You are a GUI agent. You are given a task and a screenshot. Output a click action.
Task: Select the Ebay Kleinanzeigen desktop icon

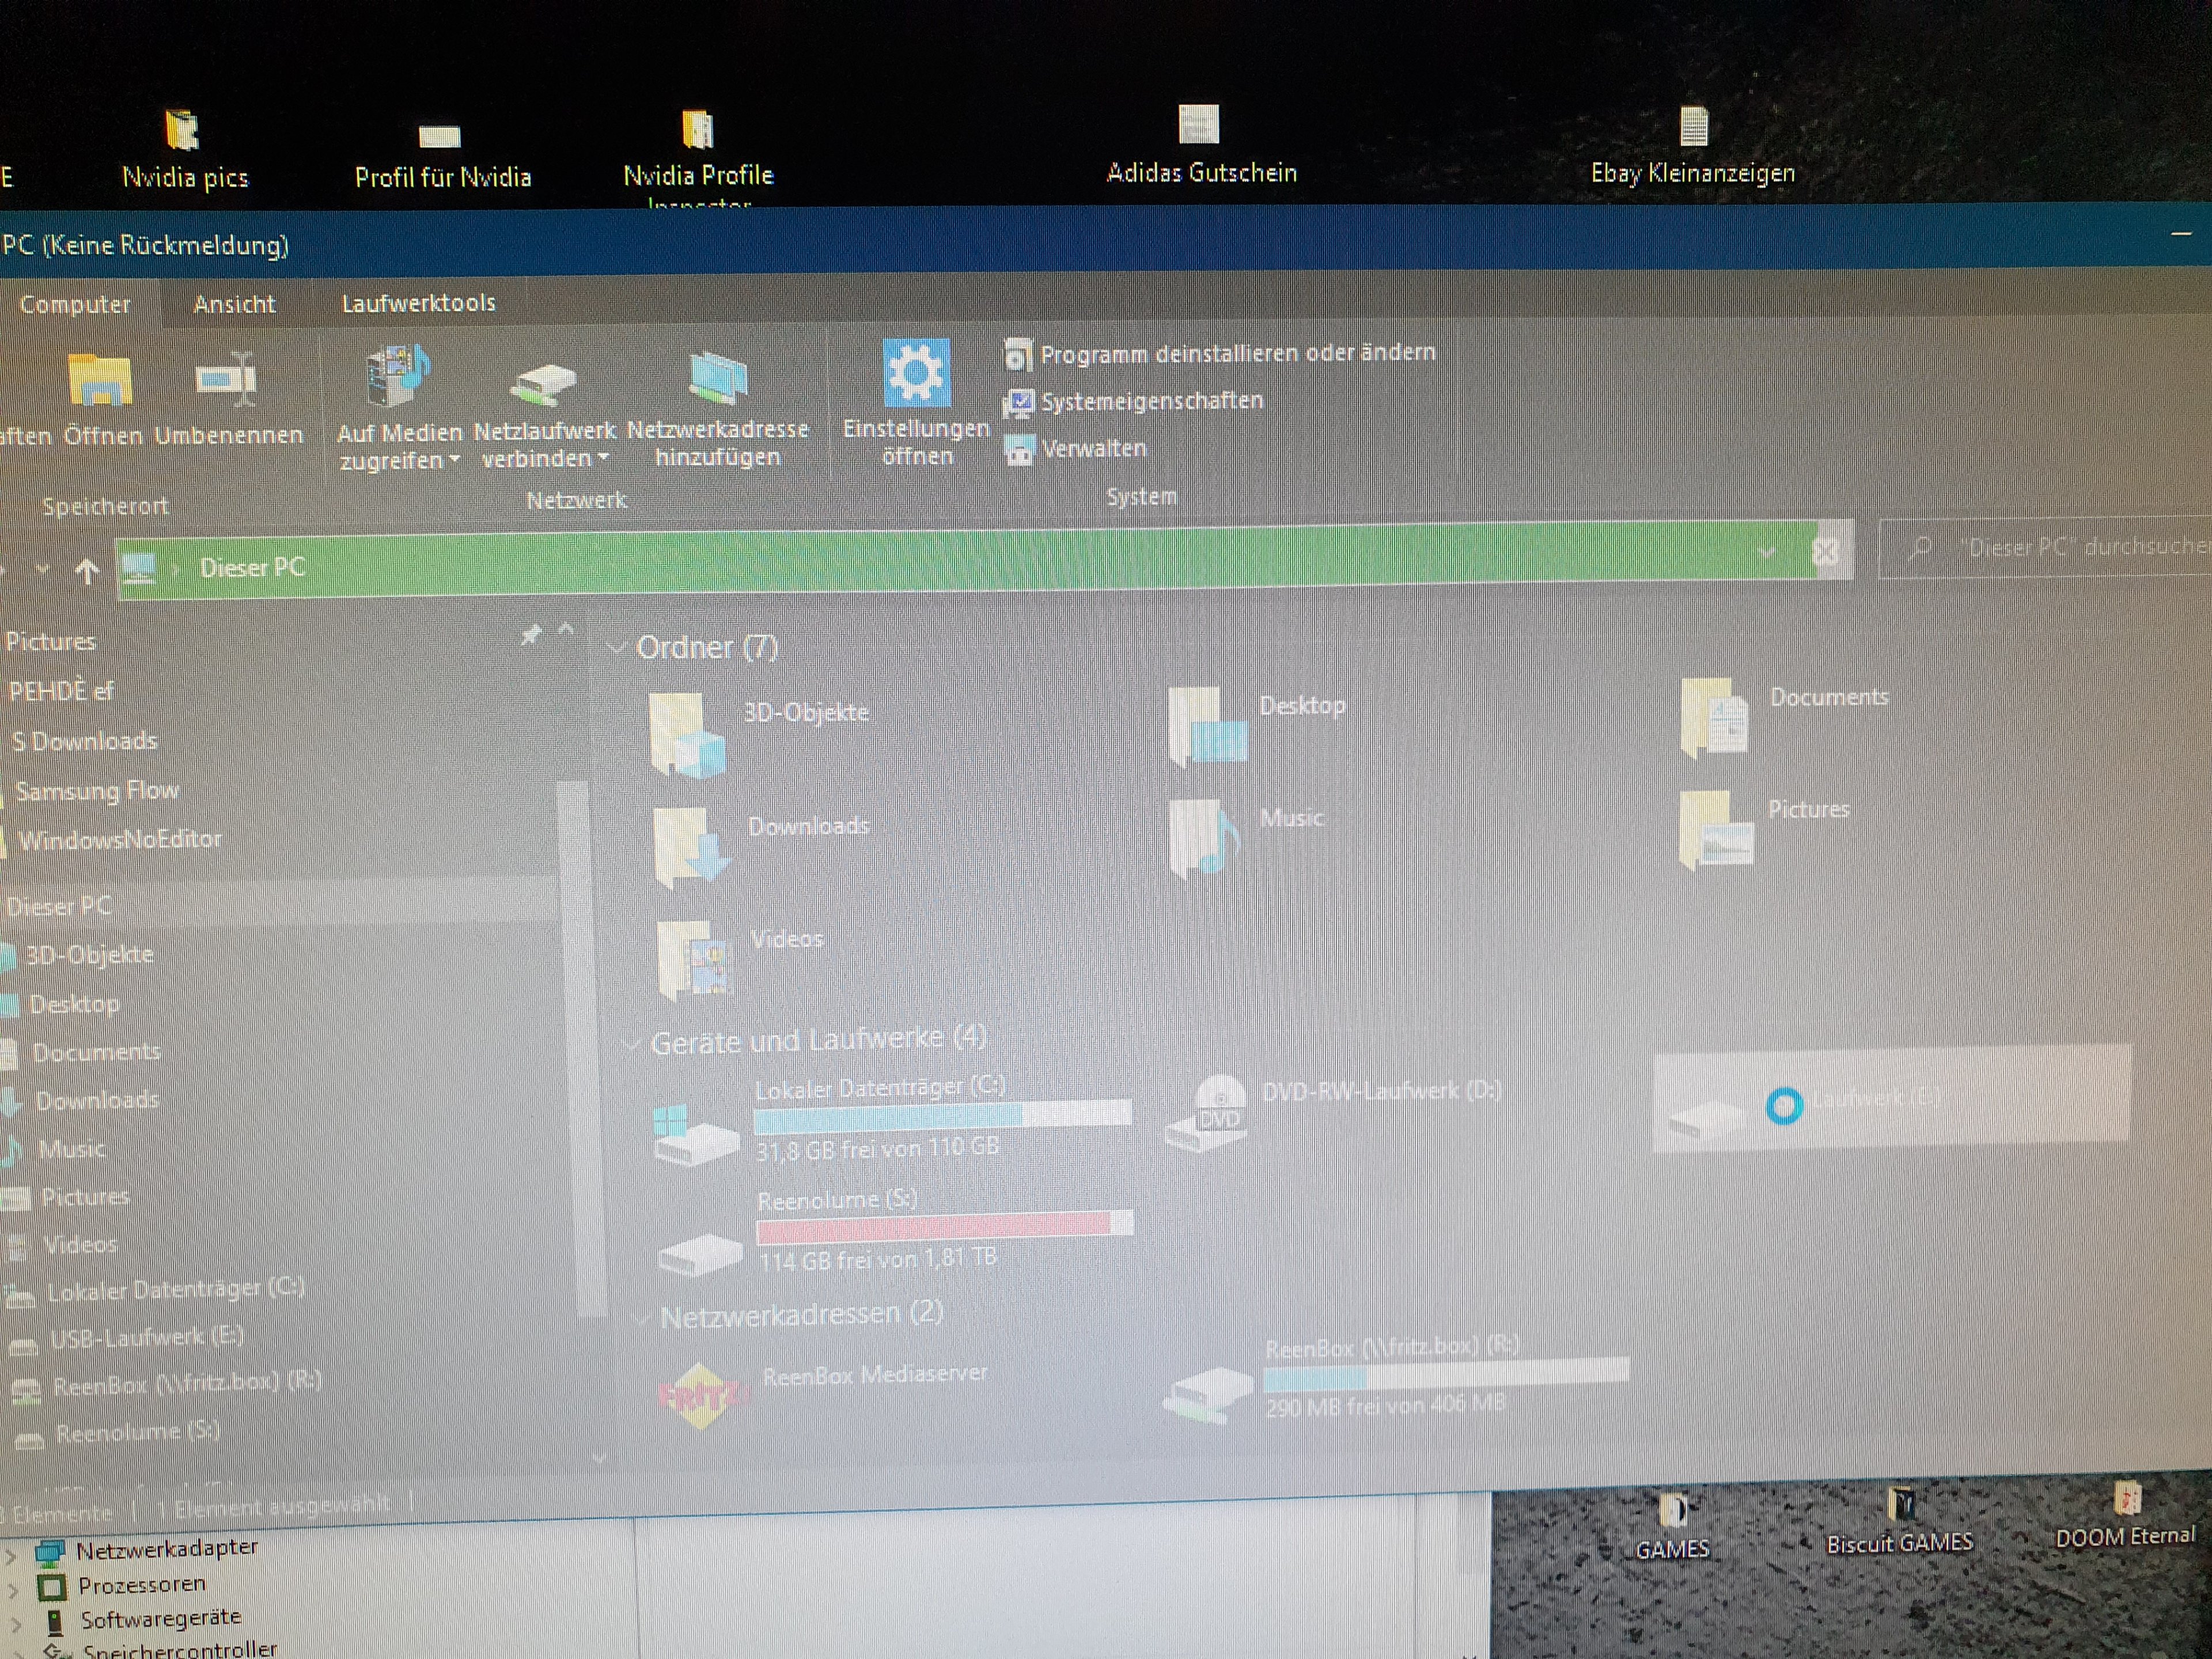(x=1693, y=126)
